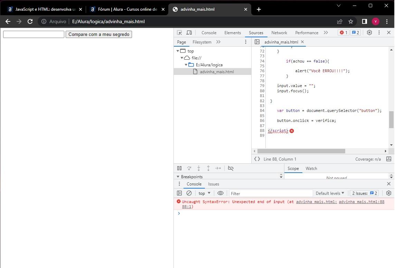Open the Performance tab
Image resolution: width=395 pixels, height=268 pixels.
pos(307,33)
